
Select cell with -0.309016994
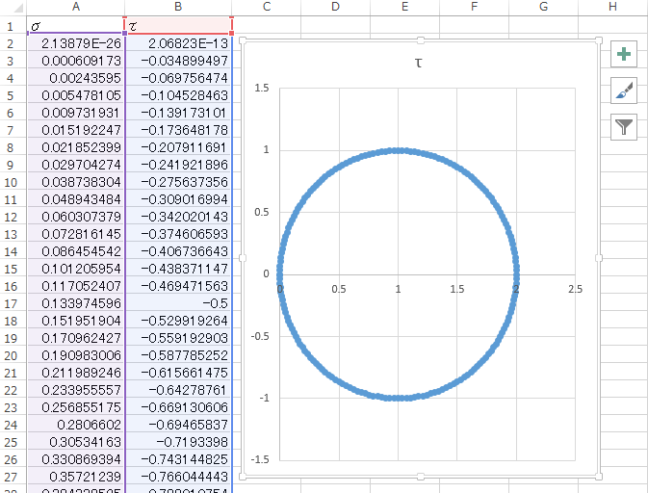178,199
